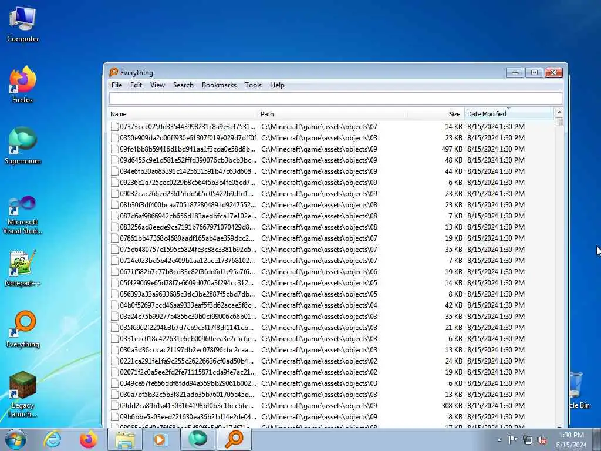This screenshot has width=601, height=451.
Task: Open the Everything desktop shortcut
Action: click(x=23, y=329)
